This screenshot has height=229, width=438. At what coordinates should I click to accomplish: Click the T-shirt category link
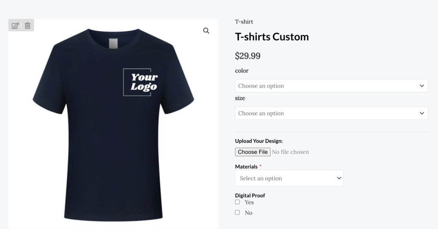tap(244, 22)
